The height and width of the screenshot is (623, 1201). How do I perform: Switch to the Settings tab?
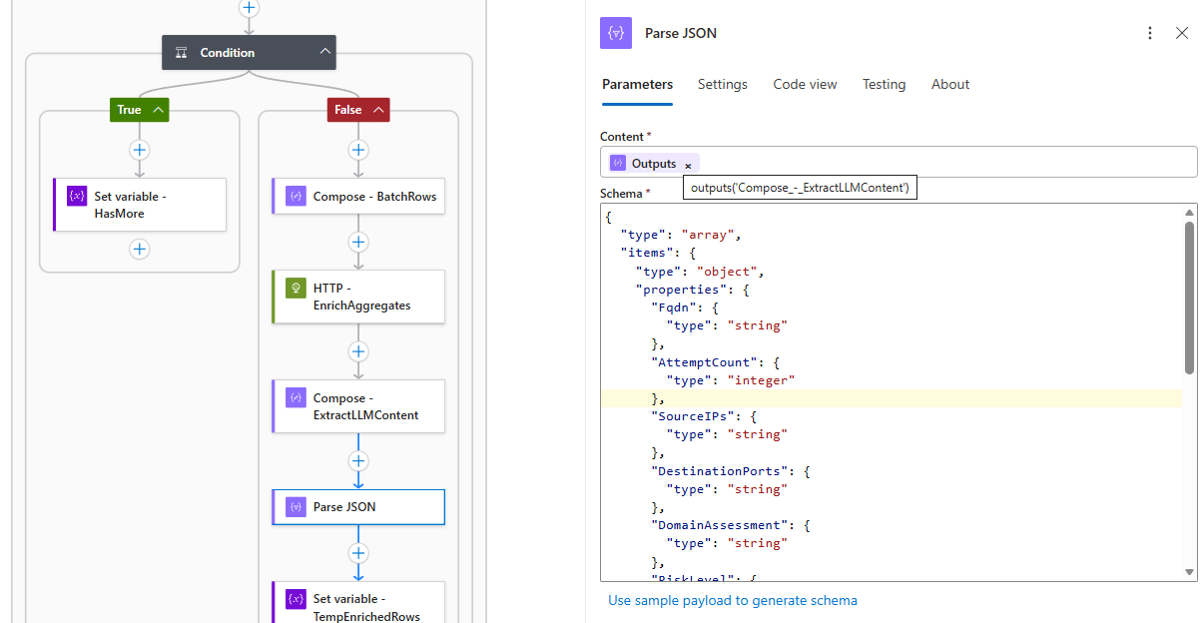tap(722, 85)
